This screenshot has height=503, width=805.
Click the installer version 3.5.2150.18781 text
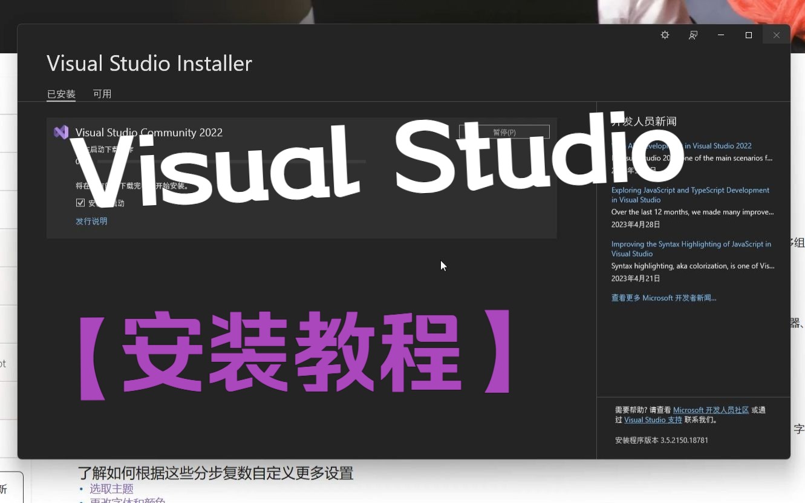(662, 440)
